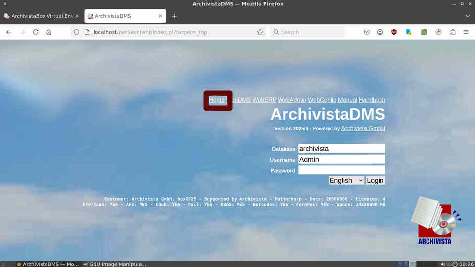This screenshot has width=475, height=267.
Task: Open a new browser tab
Action: click(x=174, y=16)
